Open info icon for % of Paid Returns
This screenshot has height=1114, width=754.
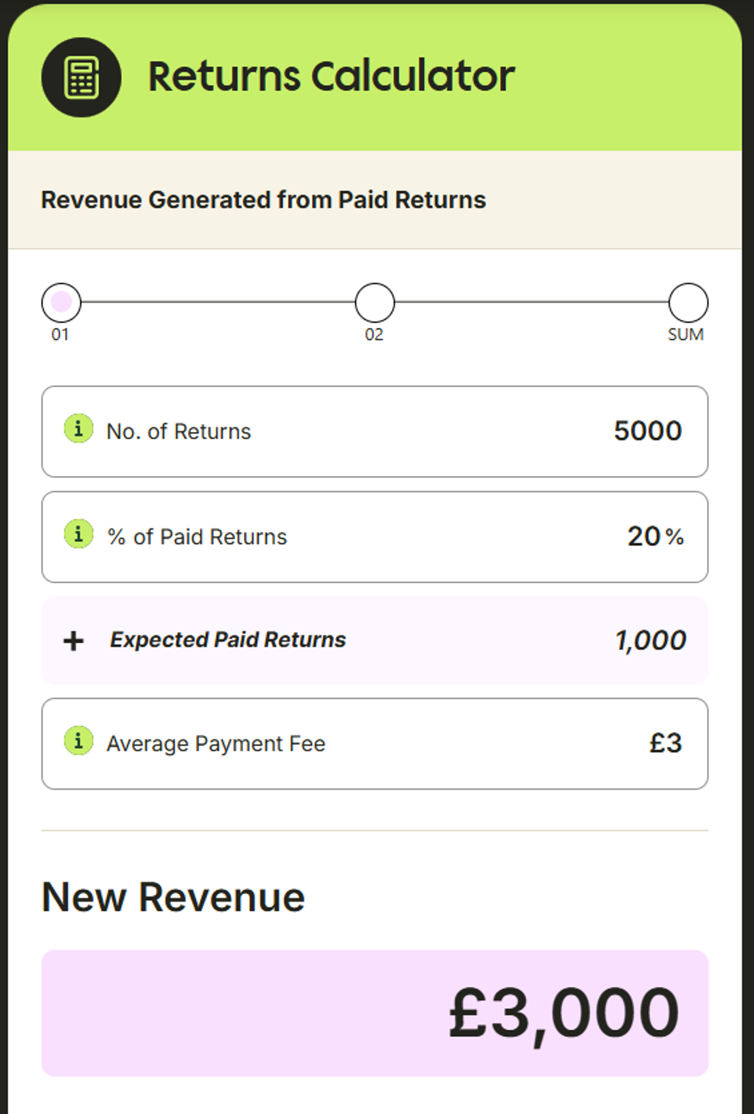click(x=79, y=534)
